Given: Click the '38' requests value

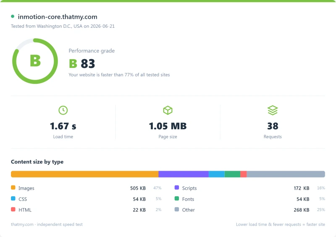Looking at the screenshot, I should coord(273,126).
